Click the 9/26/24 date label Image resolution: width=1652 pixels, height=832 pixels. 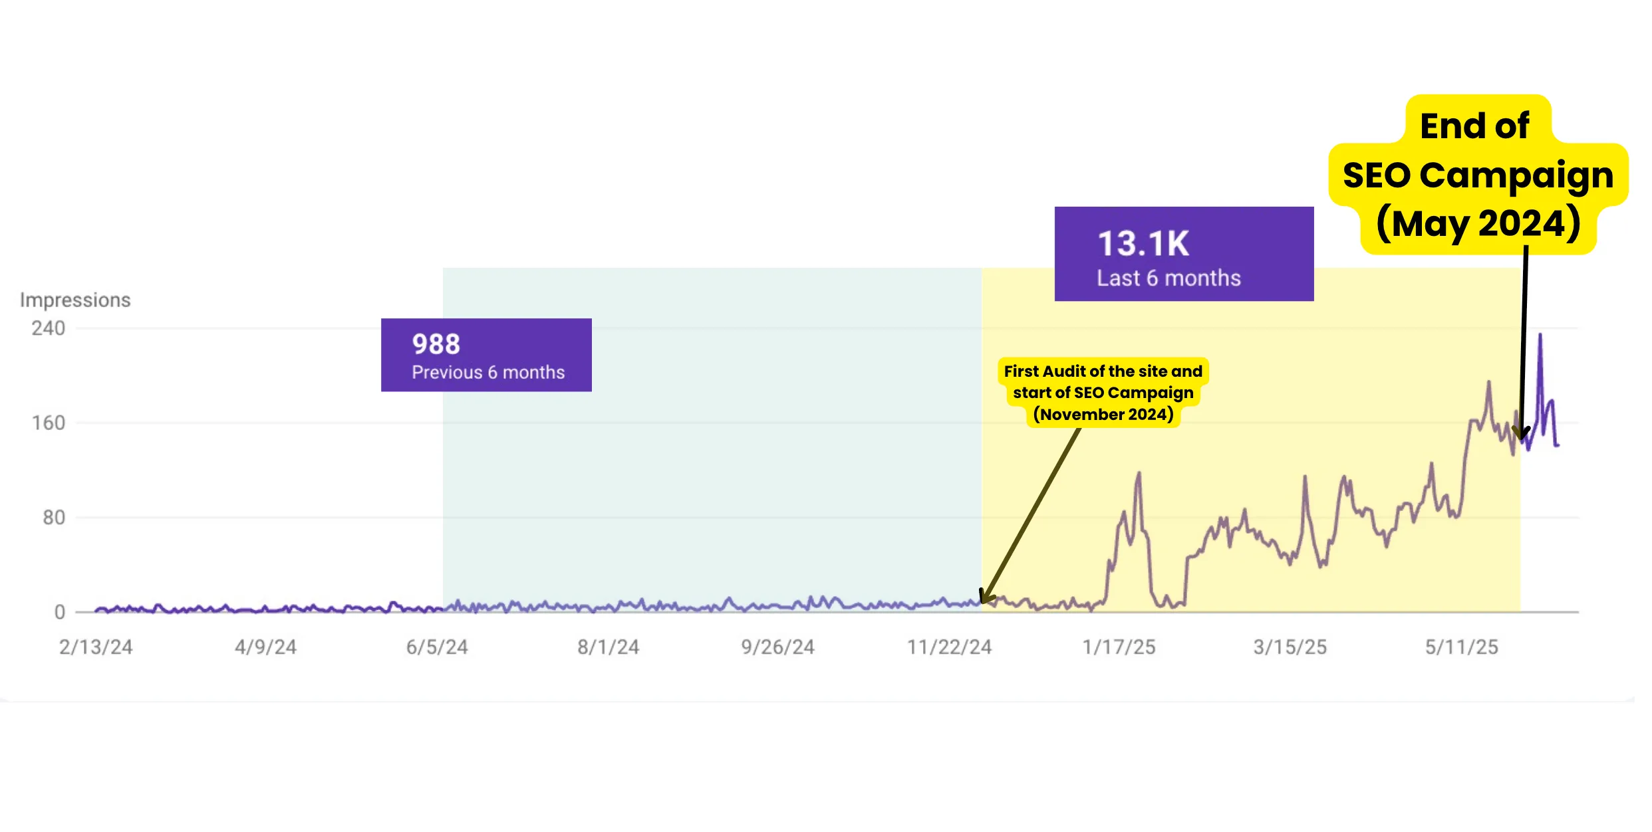tap(778, 647)
